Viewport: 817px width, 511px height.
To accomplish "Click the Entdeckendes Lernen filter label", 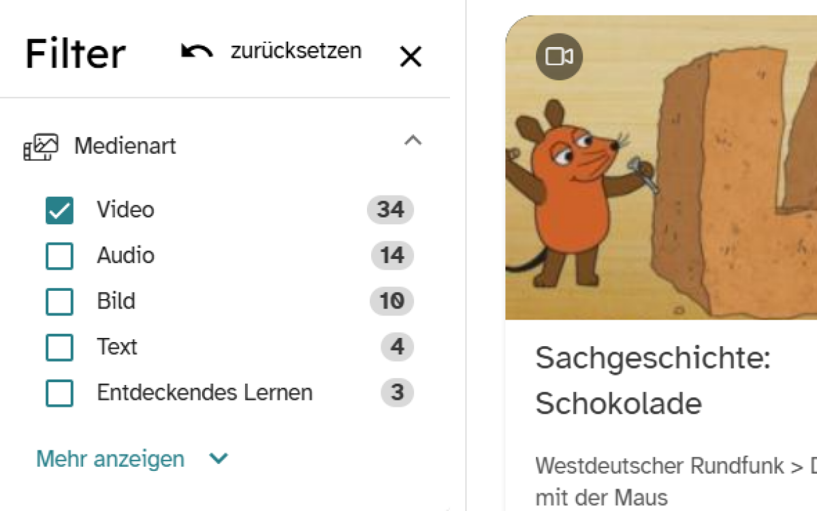I will [204, 393].
